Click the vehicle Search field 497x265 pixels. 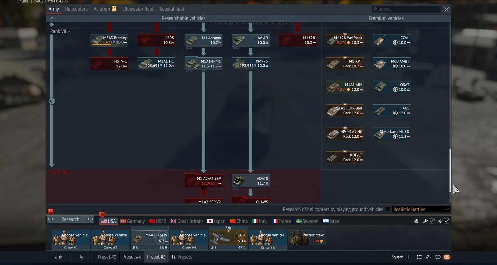tap(406, 9)
